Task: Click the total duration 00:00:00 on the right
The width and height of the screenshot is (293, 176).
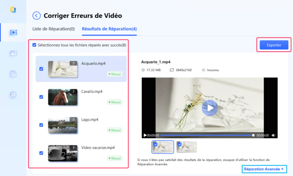Action: click(263, 136)
